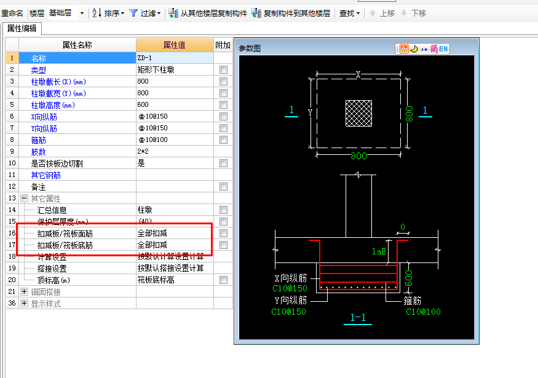Click the IME 简 simplified Chinese icon

pos(433,49)
